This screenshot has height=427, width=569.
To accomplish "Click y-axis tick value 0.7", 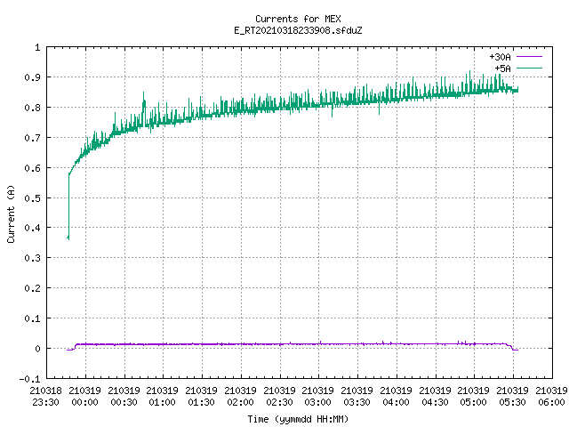I will pyautogui.click(x=32, y=138).
